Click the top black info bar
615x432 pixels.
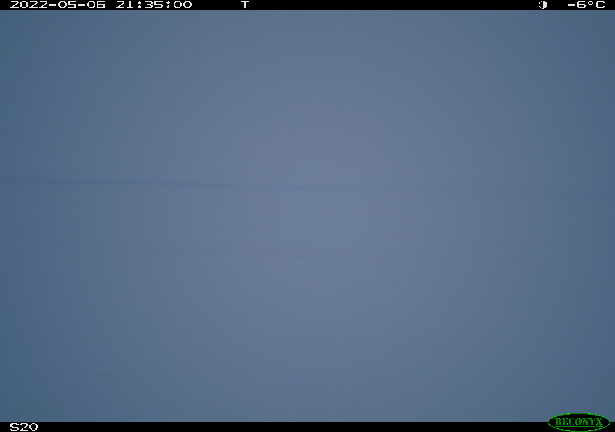pyautogui.click(x=307, y=5)
